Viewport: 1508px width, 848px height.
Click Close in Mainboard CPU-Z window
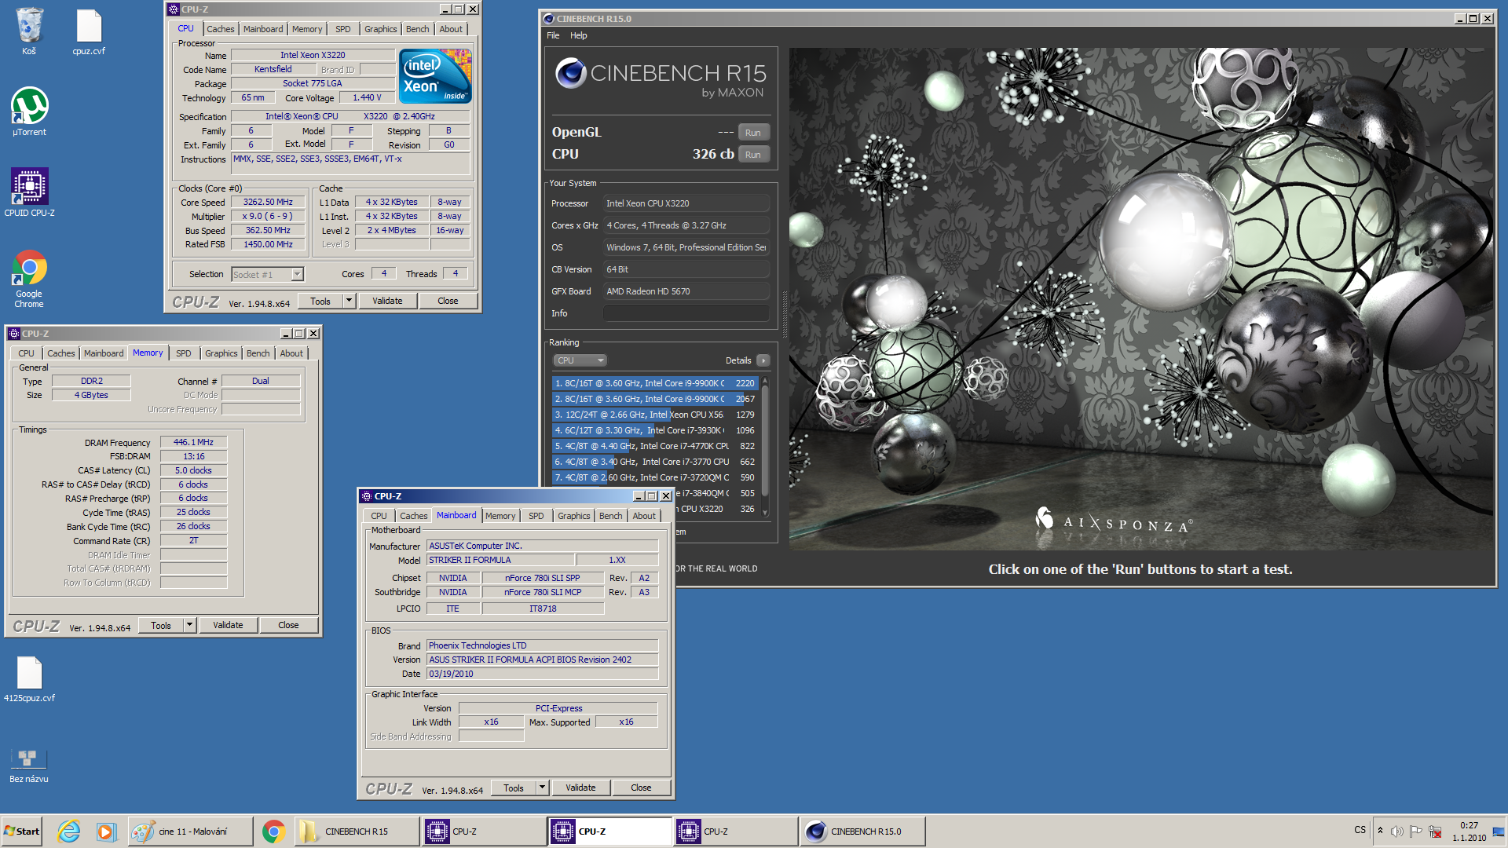[641, 788]
